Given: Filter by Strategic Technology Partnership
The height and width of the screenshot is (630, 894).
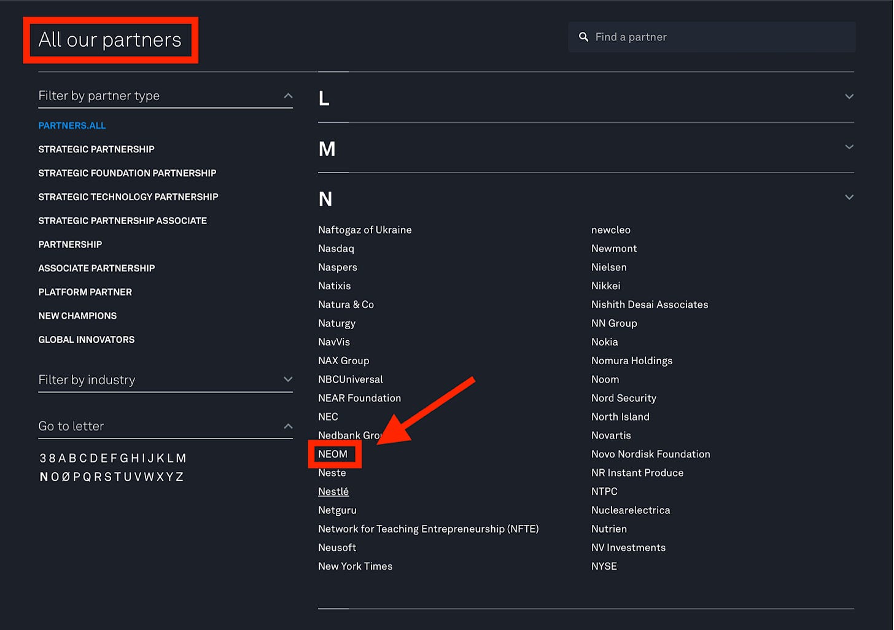Looking at the screenshot, I should pos(128,197).
